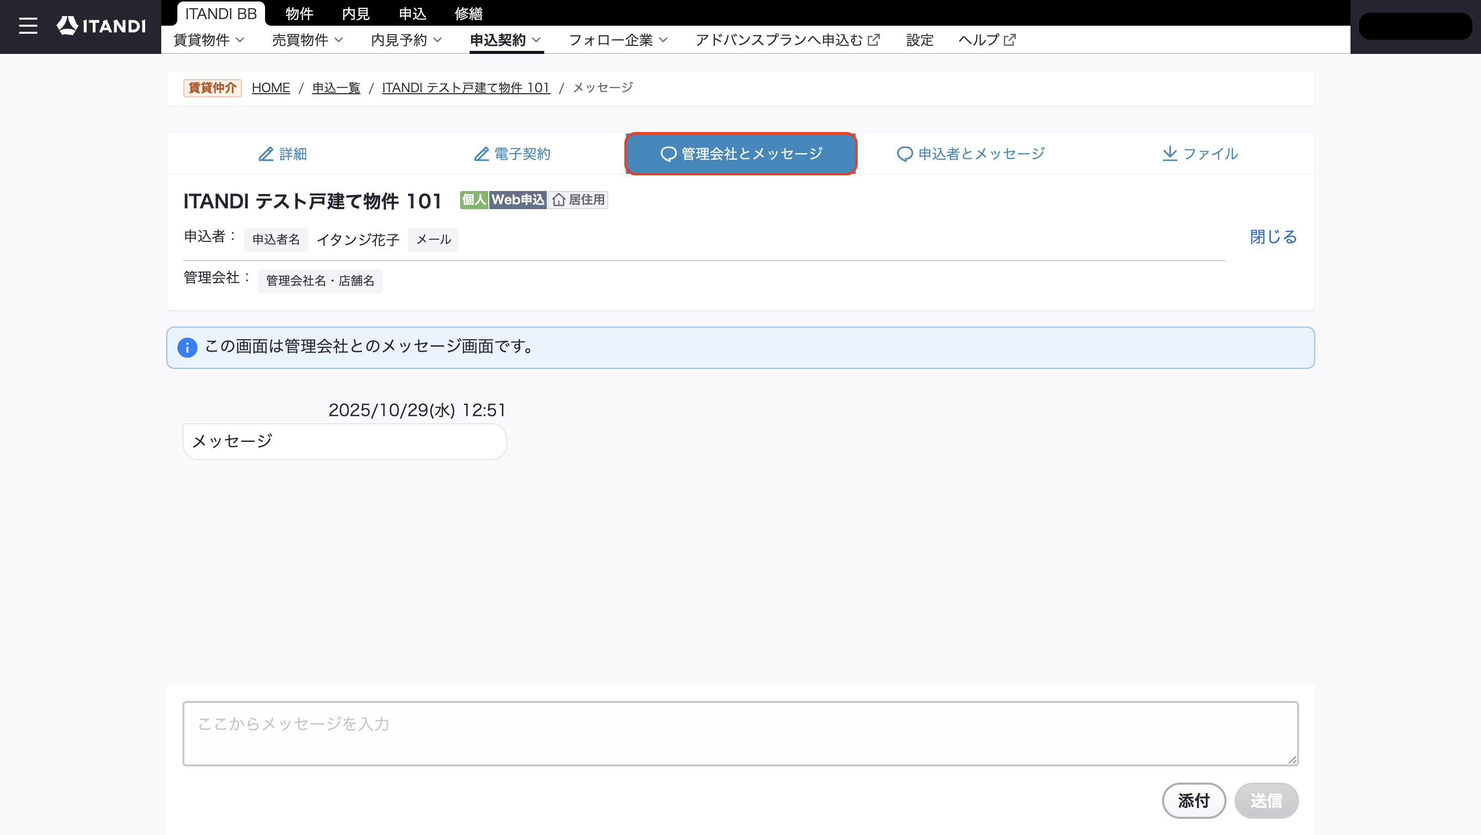1481x835 pixels.
Task: Click external link icon next to ヘルプ
Action: (1009, 40)
